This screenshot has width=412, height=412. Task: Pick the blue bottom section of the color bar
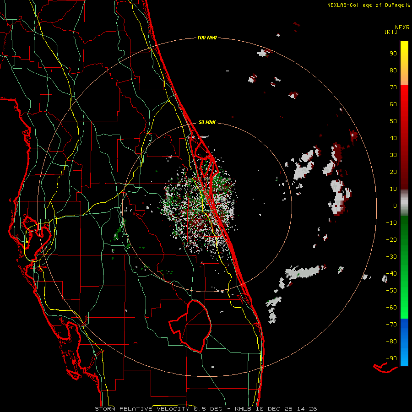point(404,342)
